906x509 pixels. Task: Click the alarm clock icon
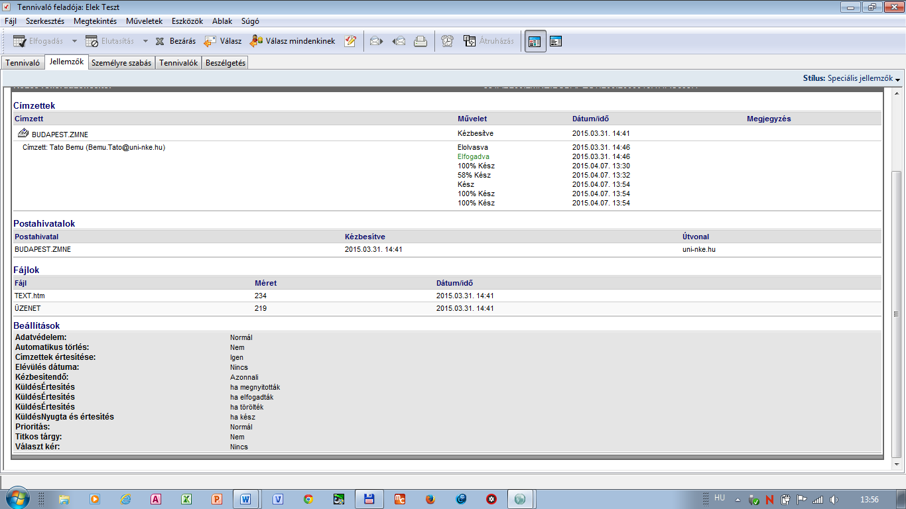pyautogui.click(x=448, y=41)
